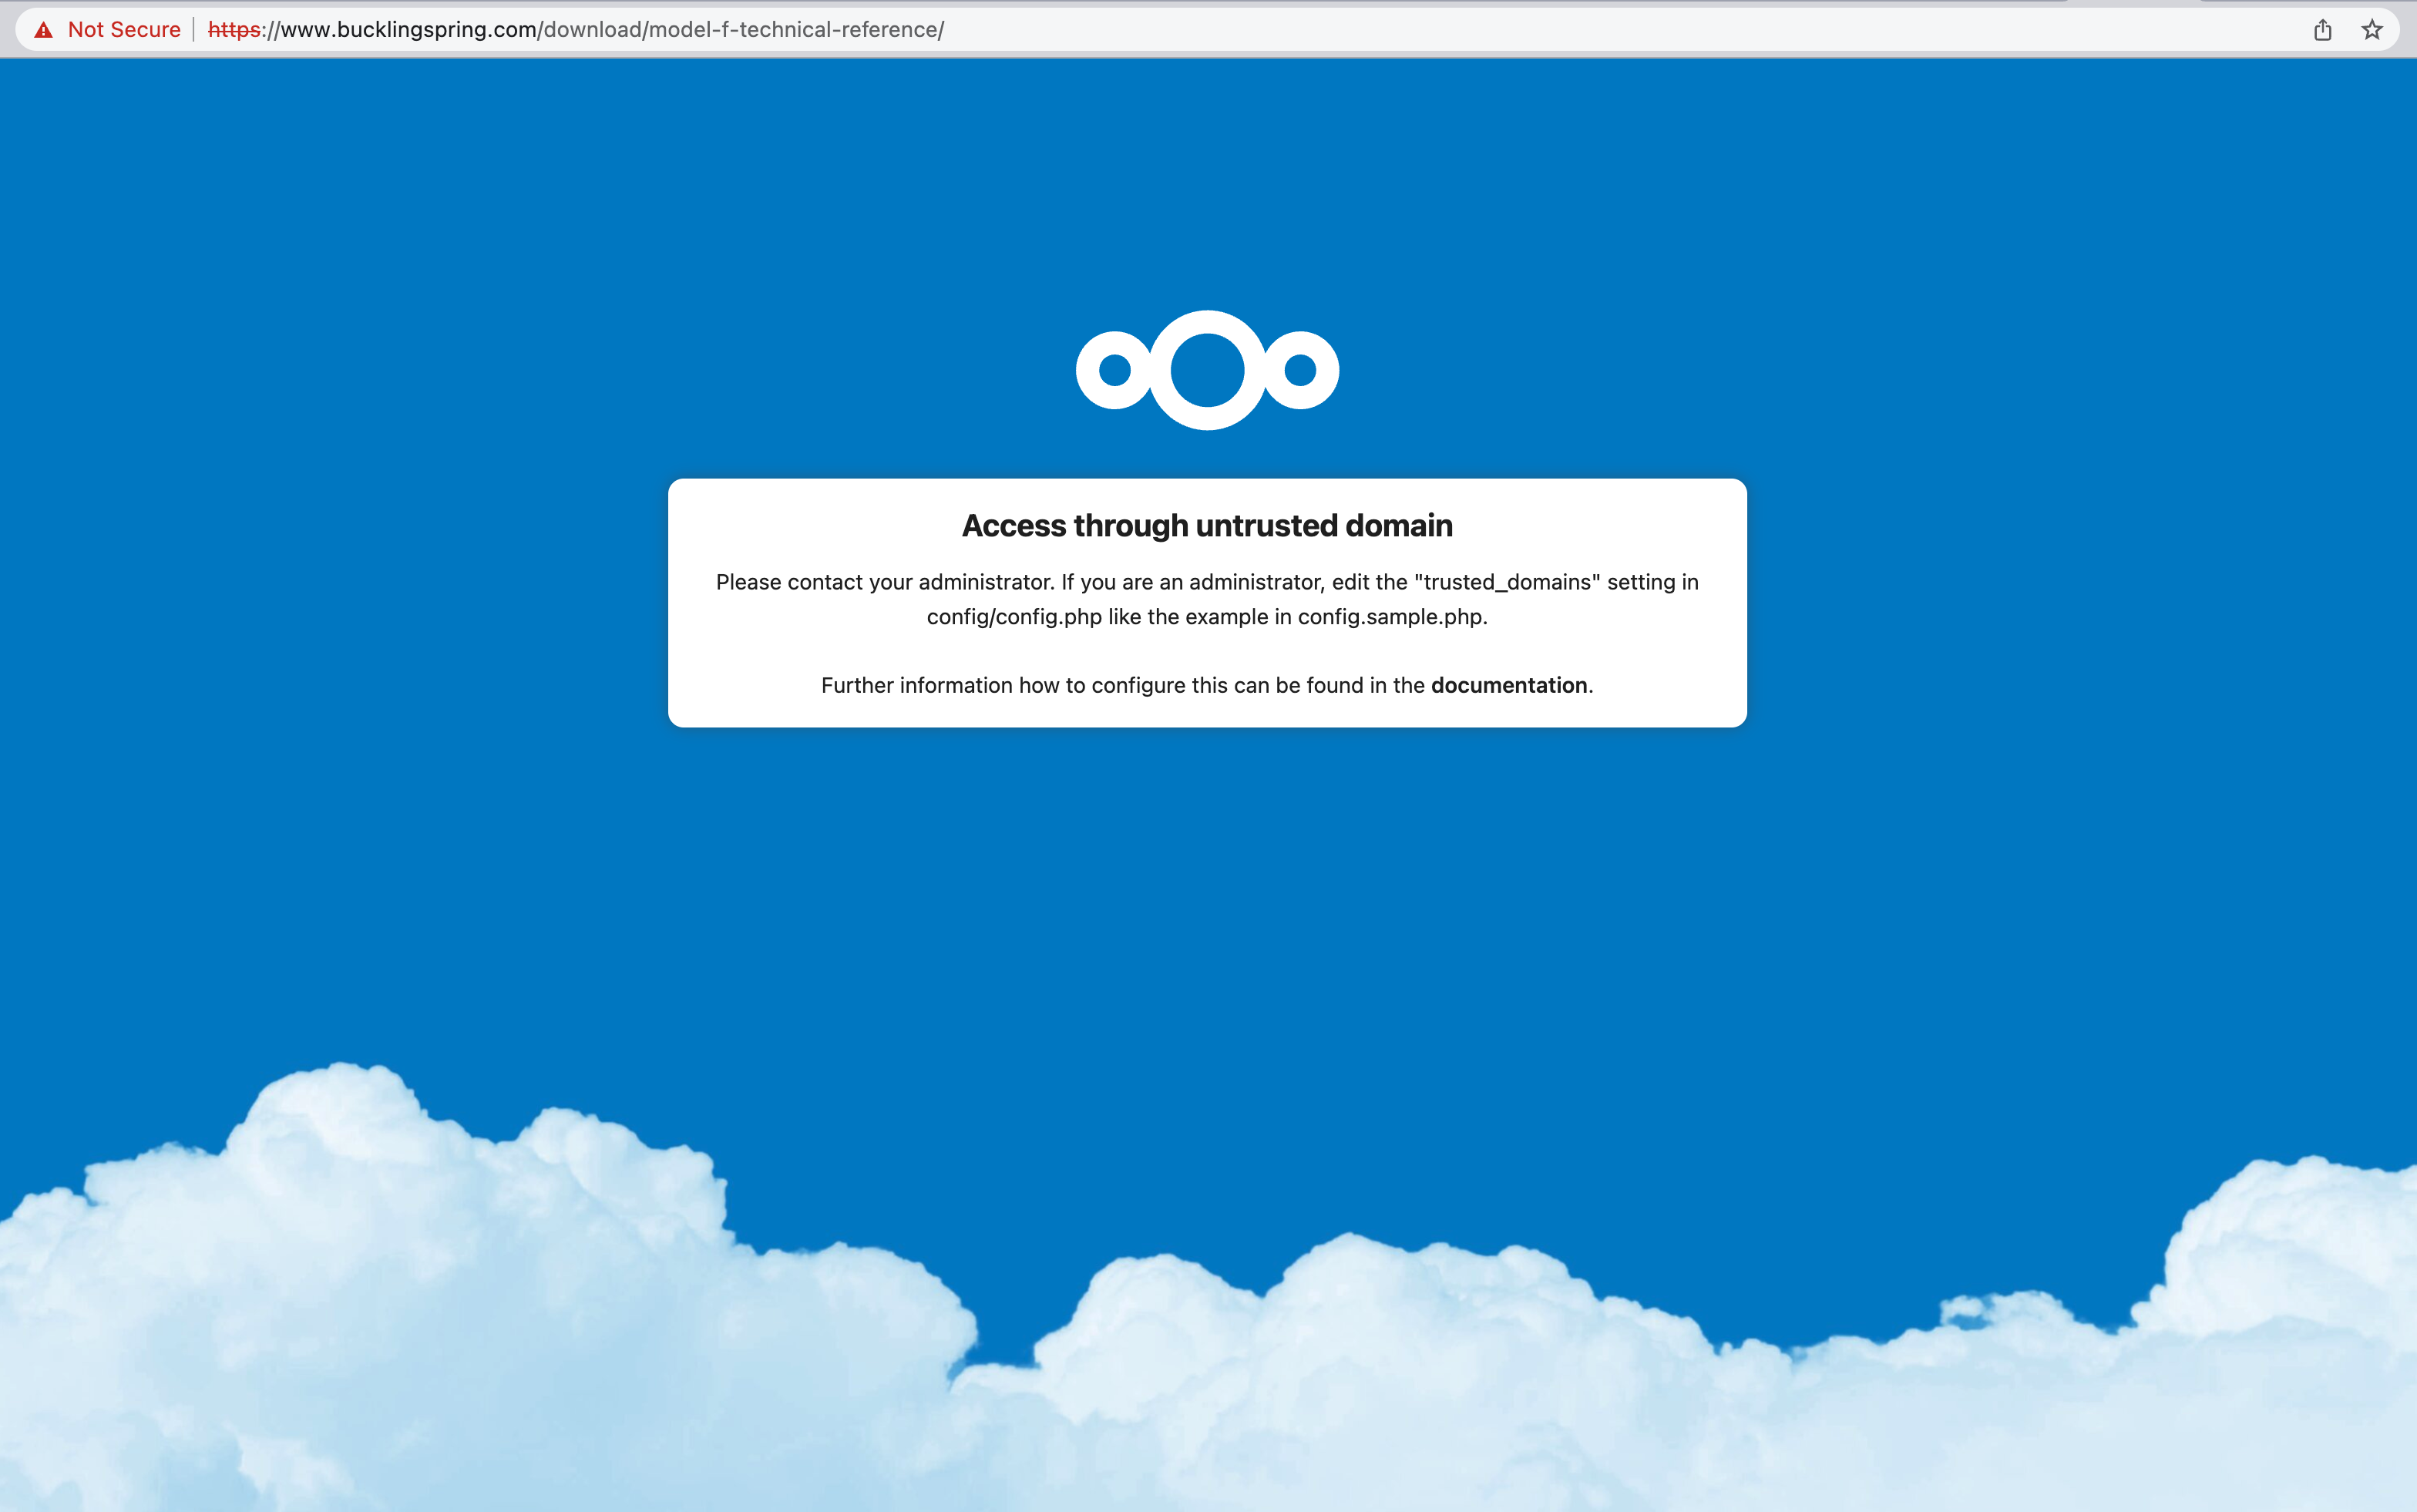Click 'Further information how to configure' text
Image resolution: width=2417 pixels, height=1512 pixels.
[x=1000, y=685]
